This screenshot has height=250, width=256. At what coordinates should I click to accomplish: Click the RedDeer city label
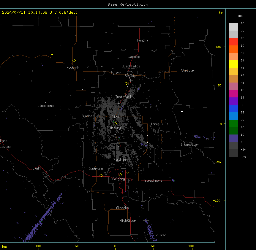(131, 76)
